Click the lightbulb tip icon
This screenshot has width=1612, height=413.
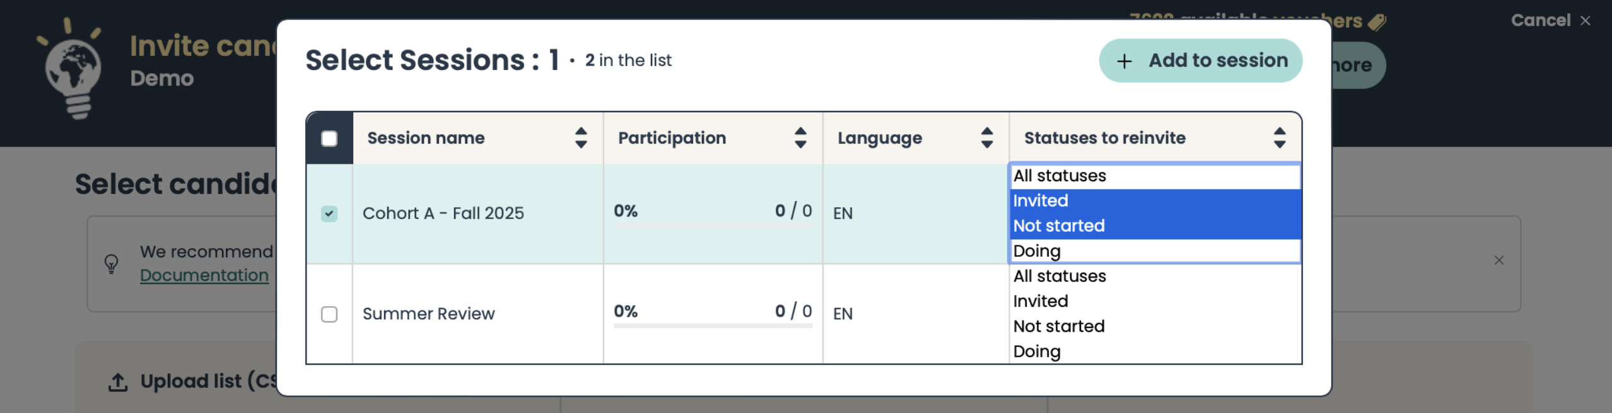pyautogui.click(x=112, y=263)
